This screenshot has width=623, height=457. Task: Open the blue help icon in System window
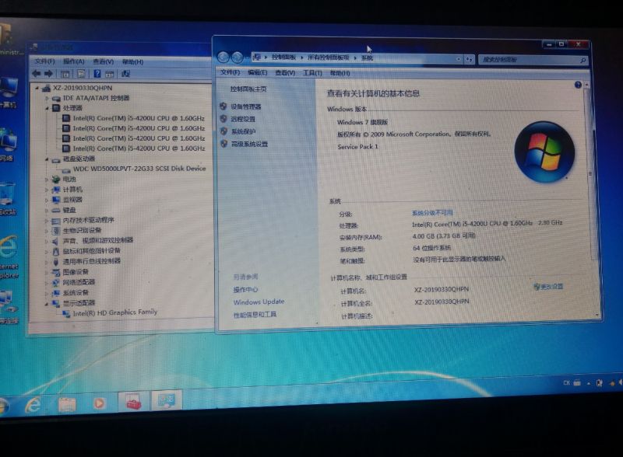click(578, 85)
